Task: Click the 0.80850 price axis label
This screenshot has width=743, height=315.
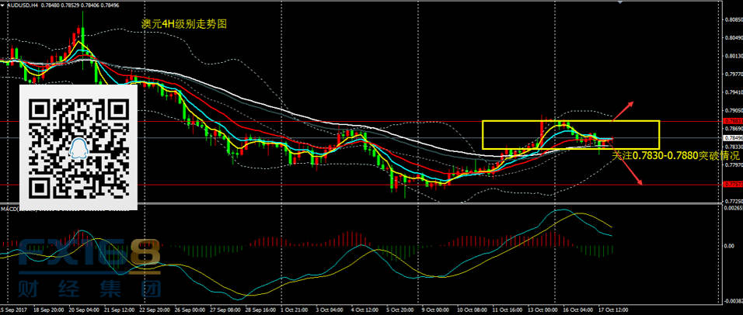Action: (731, 19)
